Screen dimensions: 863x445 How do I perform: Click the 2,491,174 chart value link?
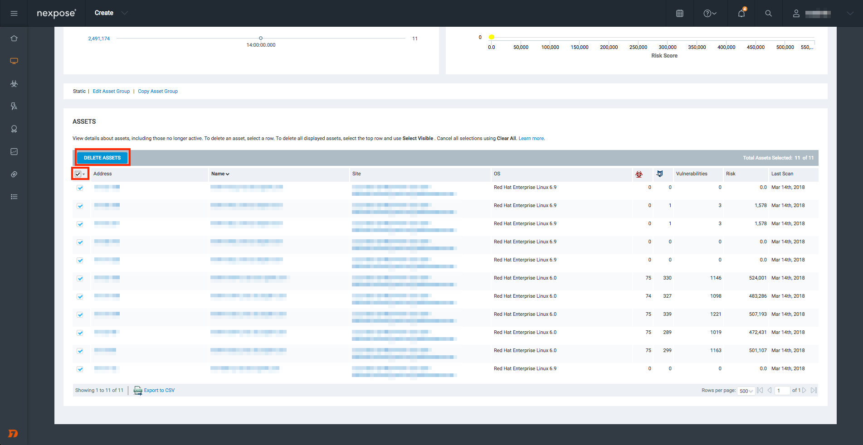[x=99, y=39]
